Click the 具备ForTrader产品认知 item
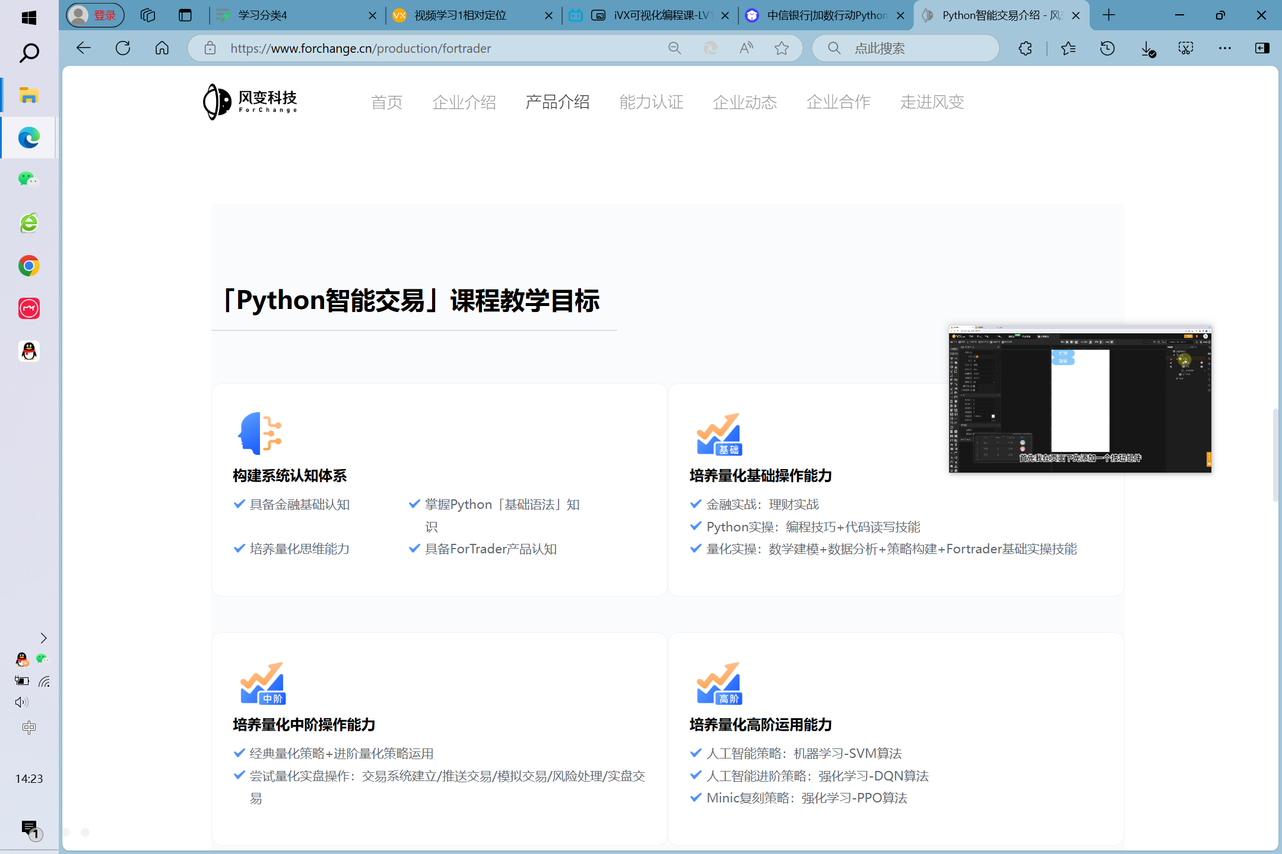This screenshot has width=1282, height=854. [490, 549]
